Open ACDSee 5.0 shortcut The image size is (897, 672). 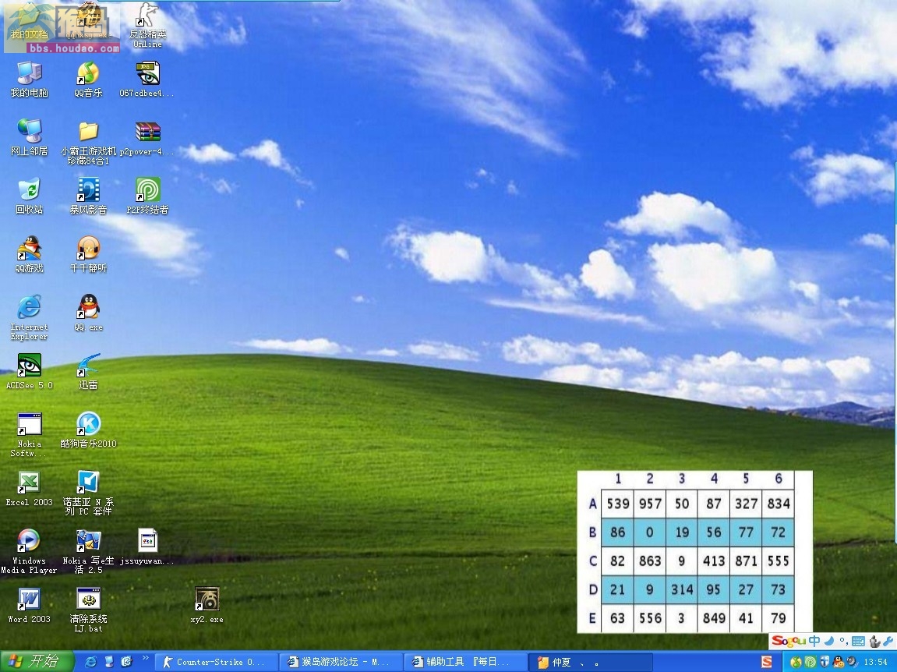pyautogui.click(x=29, y=372)
